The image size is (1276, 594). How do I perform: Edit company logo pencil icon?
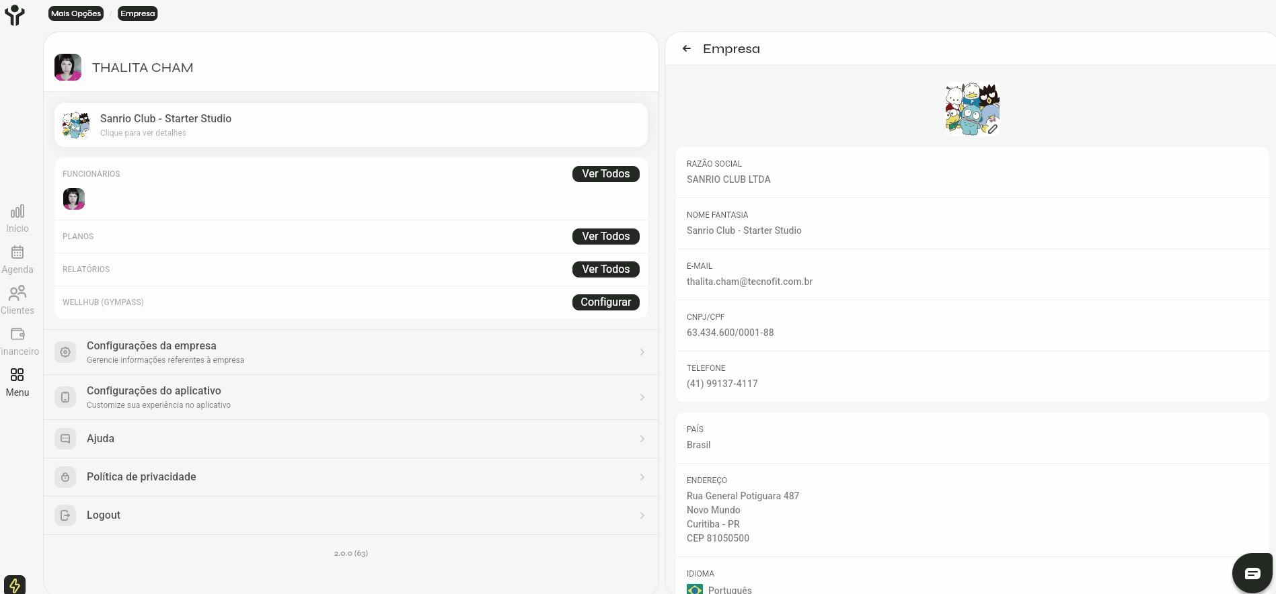coord(992,129)
